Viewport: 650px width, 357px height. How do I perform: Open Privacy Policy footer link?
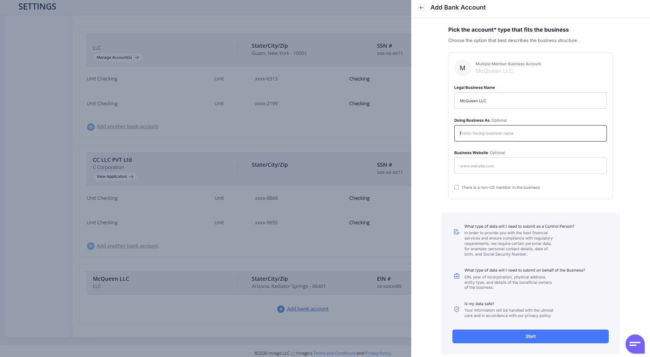[x=378, y=353]
